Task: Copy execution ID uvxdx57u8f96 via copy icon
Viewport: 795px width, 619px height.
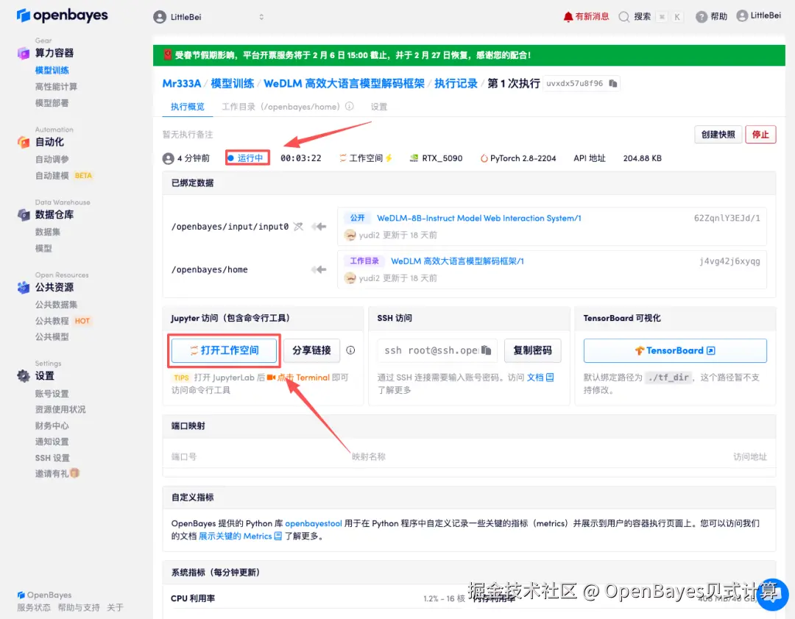Action: coord(613,83)
